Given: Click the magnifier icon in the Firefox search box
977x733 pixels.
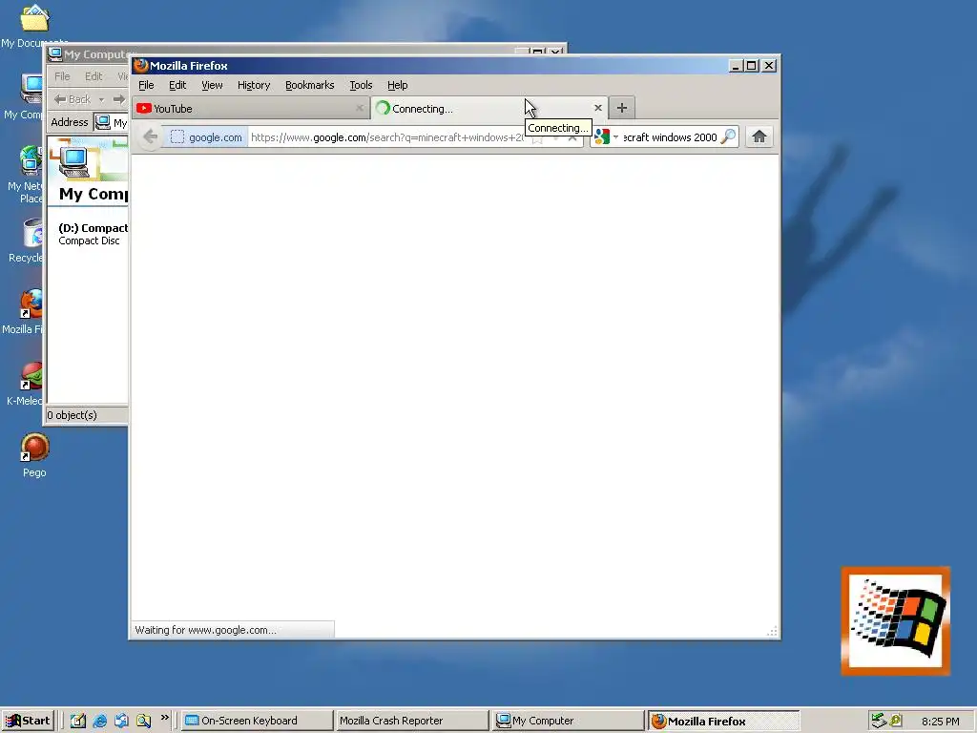Looking at the screenshot, I should (727, 137).
